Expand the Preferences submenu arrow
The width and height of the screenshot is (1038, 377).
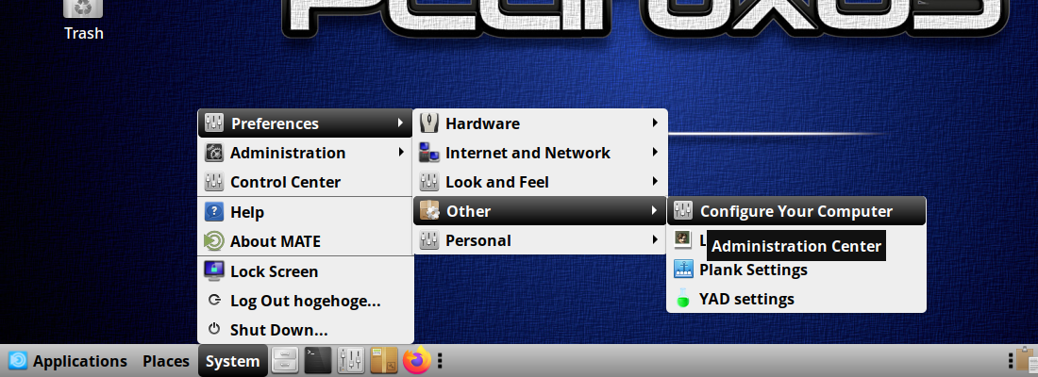[400, 123]
